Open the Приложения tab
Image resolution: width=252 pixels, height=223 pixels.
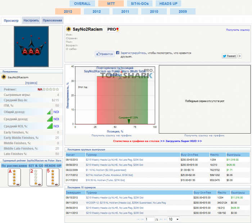[x=53, y=20]
